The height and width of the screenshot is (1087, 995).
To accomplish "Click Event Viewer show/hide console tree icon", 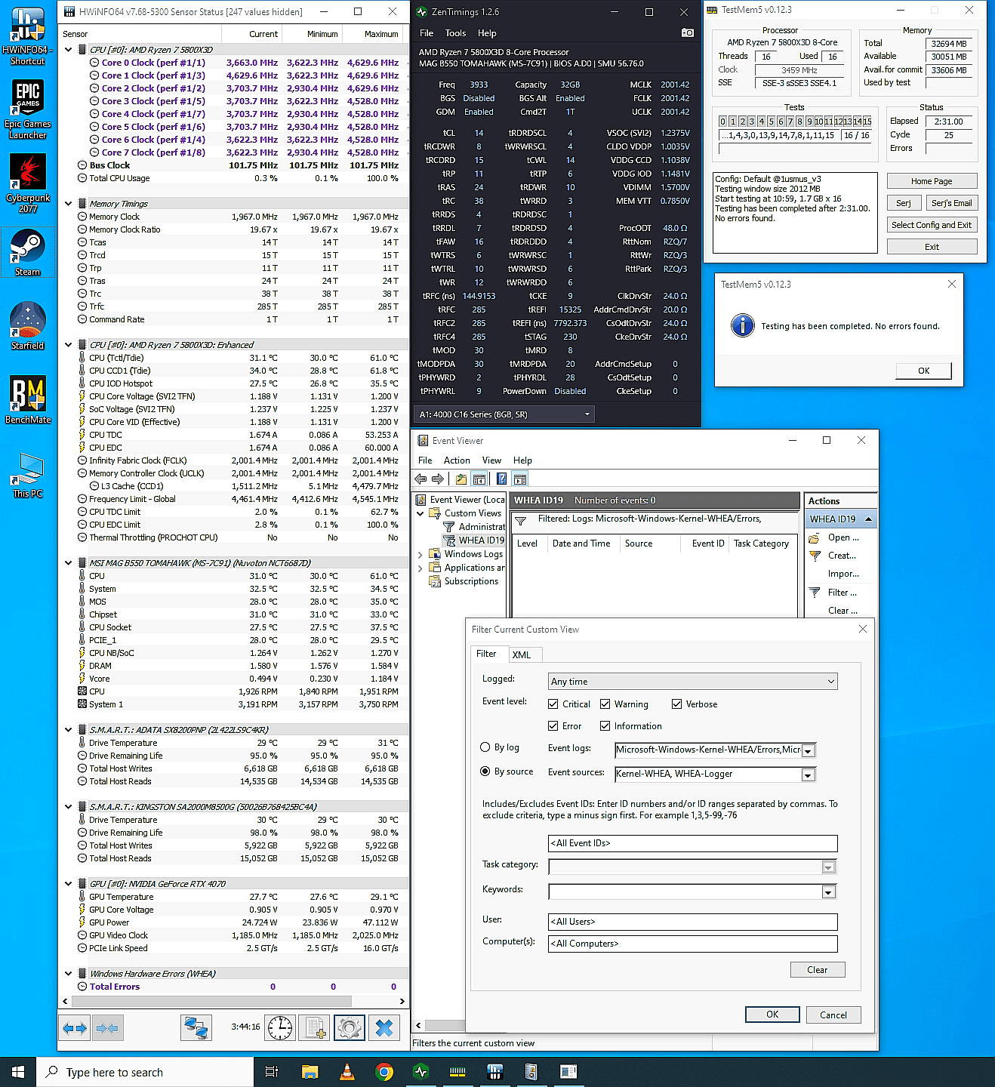I will 479,479.
